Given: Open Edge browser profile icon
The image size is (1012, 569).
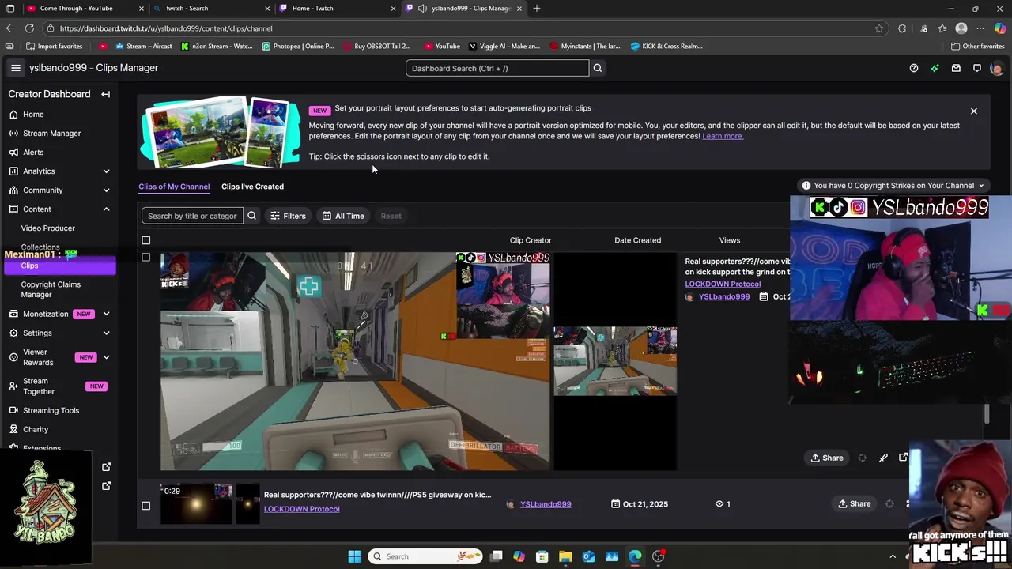Looking at the screenshot, I should click(961, 28).
